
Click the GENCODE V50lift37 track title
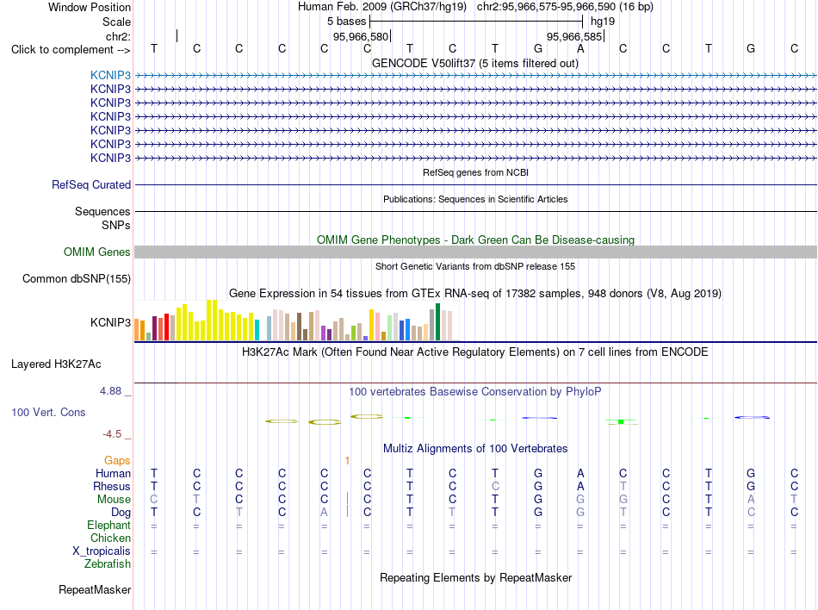474,64
